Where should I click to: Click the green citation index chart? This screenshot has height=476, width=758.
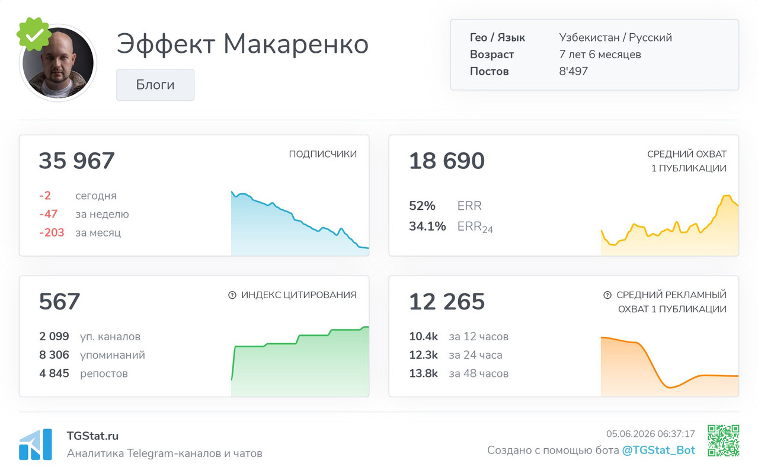point(300,361)
